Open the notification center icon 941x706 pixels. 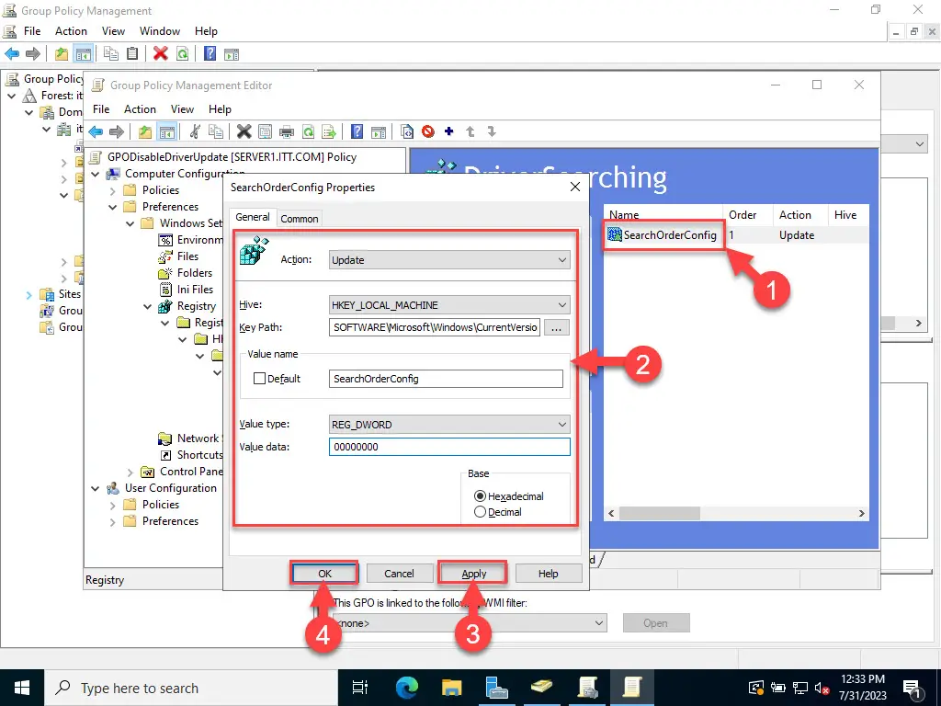pos(912,688)
